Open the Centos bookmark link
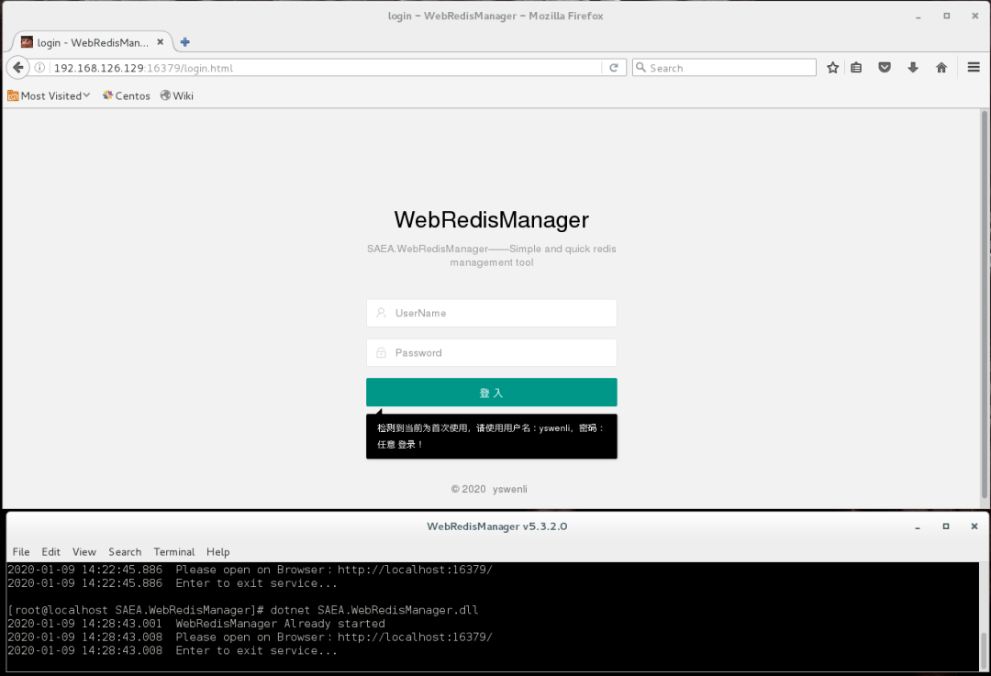This screenshot has height=676, width=991. (126, 95)
